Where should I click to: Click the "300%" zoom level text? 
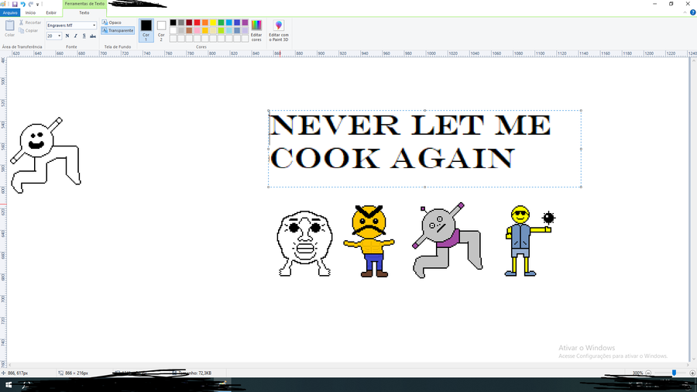point(637,373)
